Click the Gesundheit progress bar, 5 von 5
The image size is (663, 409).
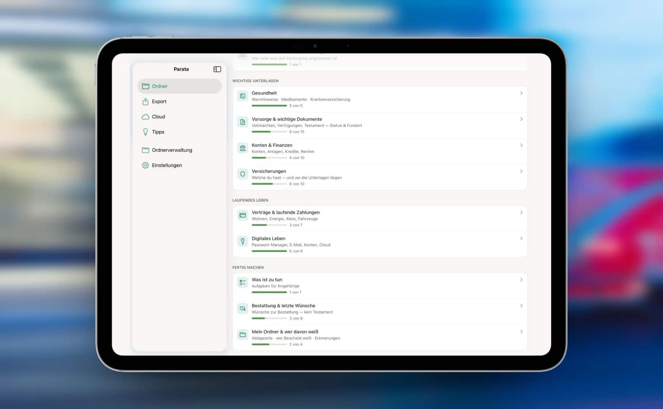pyautogui.click(x=269, y=106)
